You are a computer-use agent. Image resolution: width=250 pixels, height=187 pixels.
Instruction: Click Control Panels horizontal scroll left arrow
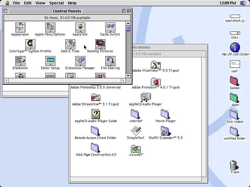[6, 80]
